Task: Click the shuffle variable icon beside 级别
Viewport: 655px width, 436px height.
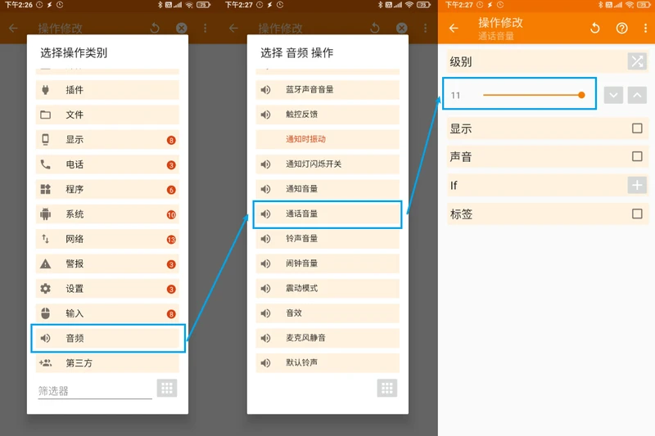Action: pos(637,61)
